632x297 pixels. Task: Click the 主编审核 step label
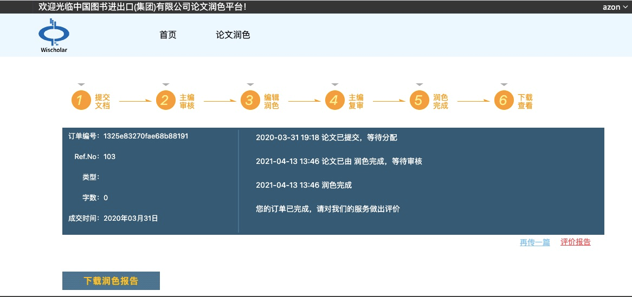[x=187, y=102]
